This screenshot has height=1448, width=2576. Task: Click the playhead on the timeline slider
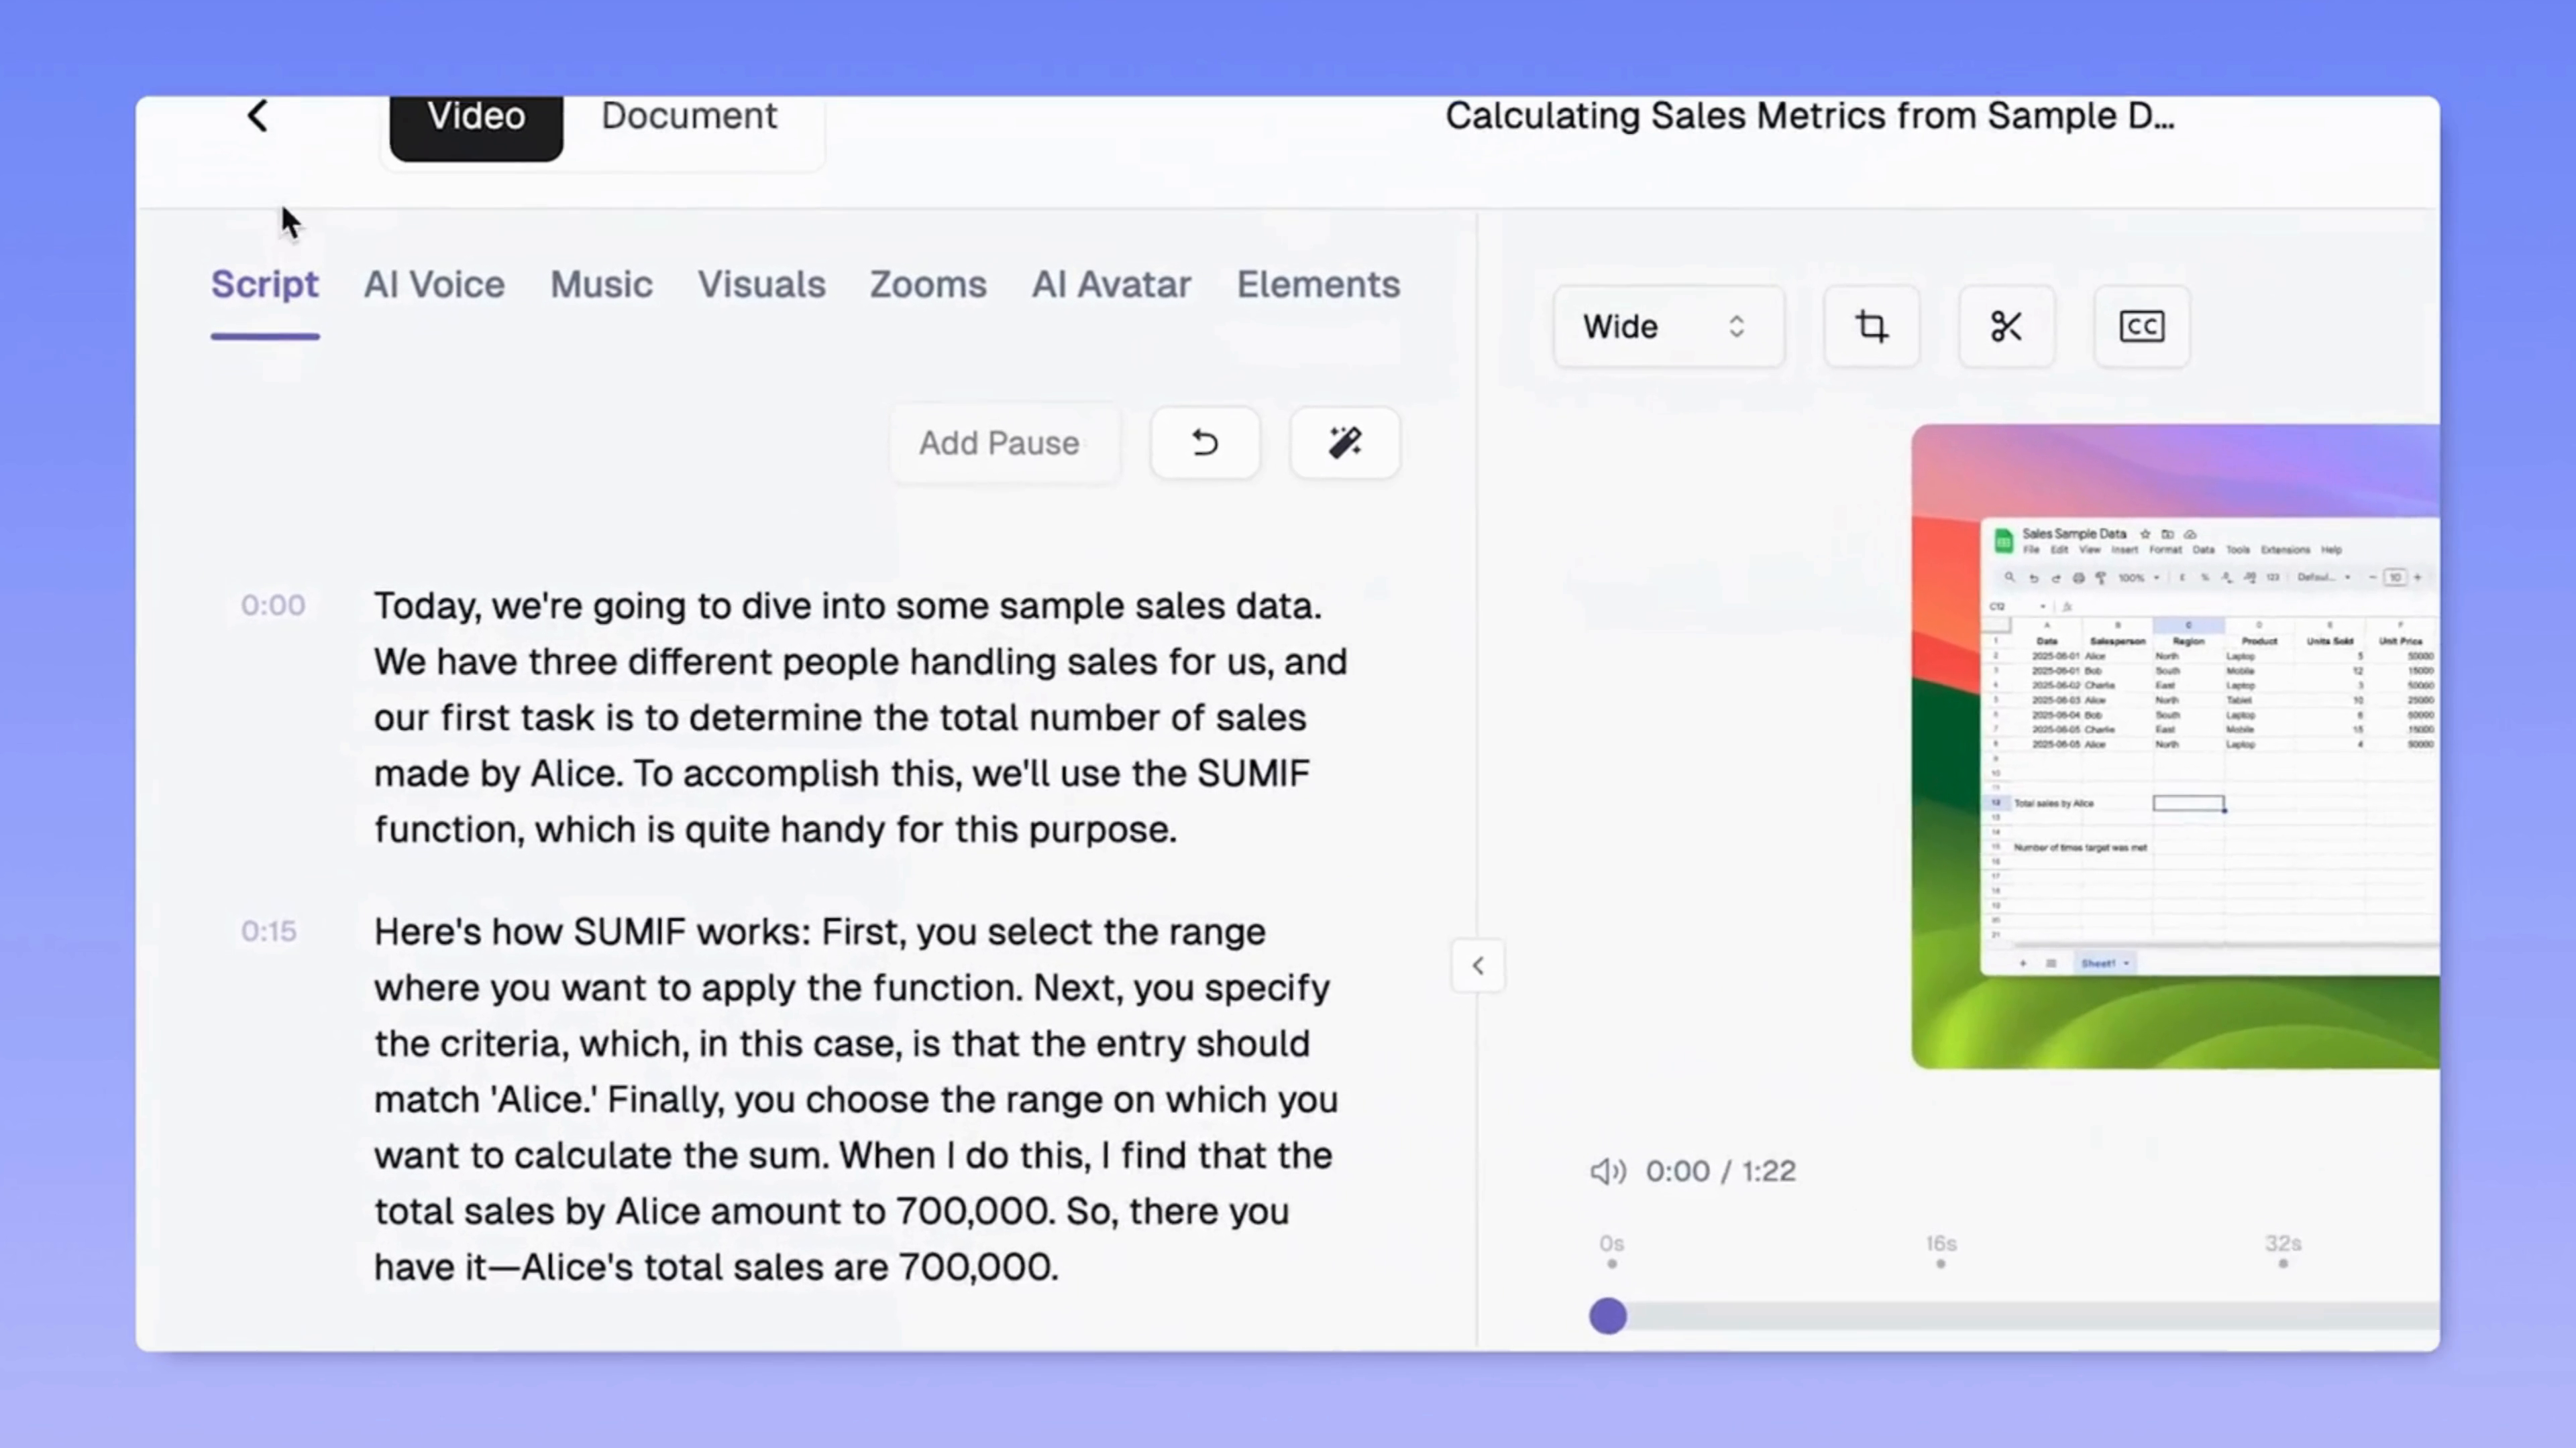1608,1316
